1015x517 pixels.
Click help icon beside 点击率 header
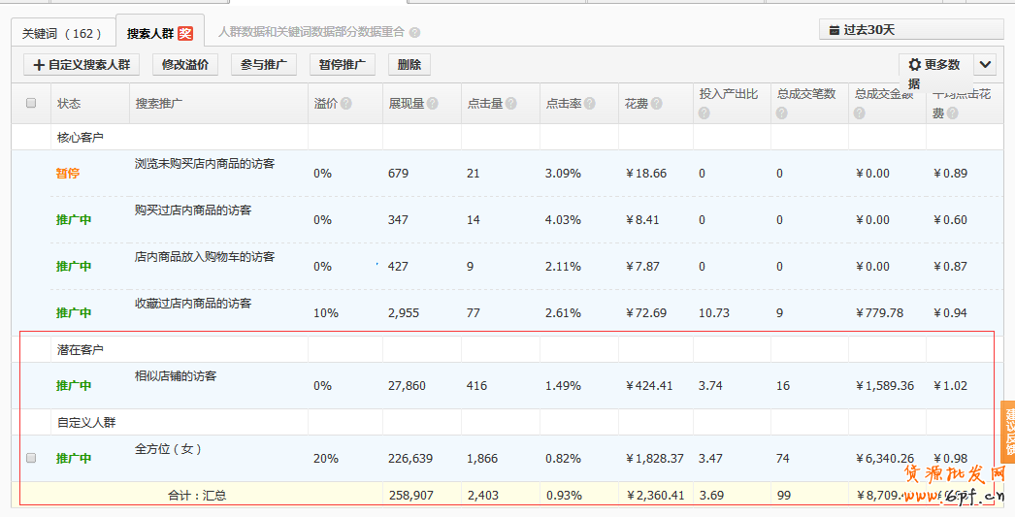(x=589, y=104)
